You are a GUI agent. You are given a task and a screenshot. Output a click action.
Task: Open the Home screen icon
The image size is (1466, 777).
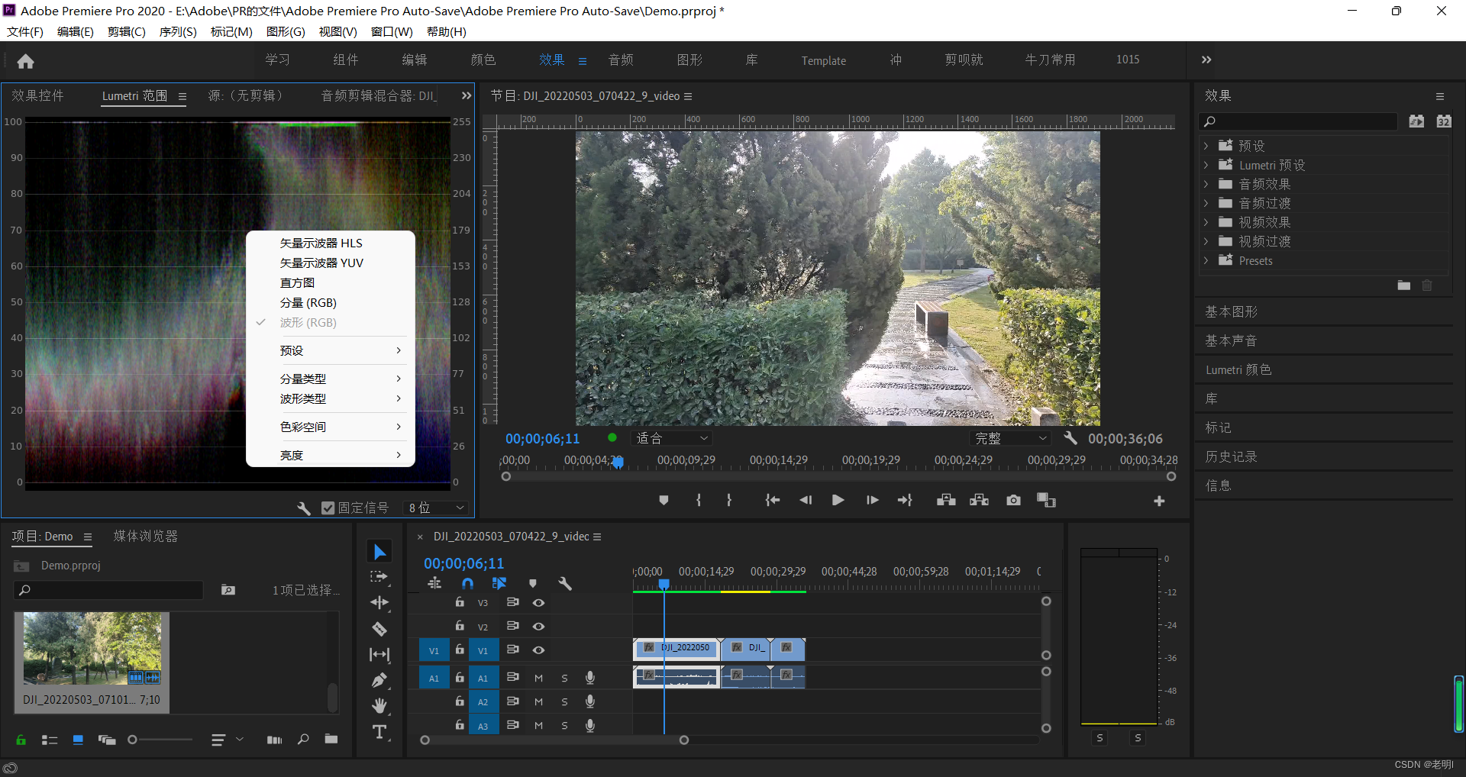pyautogui.click(x=25, y=61)
